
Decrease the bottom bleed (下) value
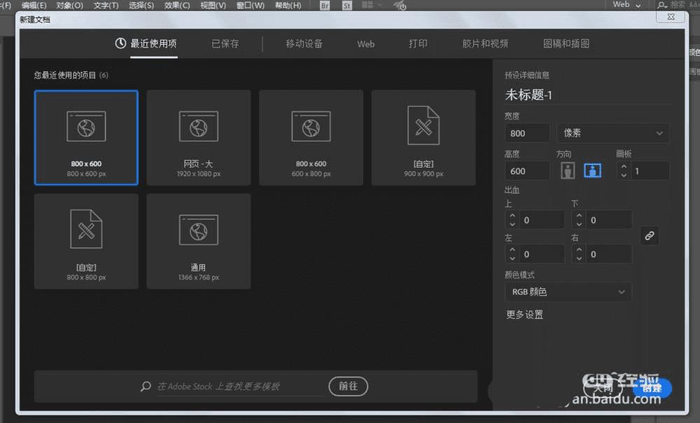pos(579,224)
